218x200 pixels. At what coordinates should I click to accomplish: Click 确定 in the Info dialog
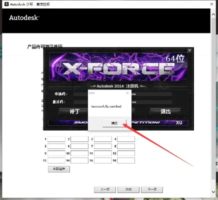point(114,123)
